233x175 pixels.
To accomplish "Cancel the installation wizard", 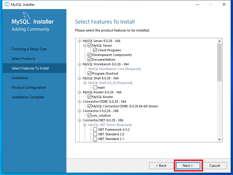I will point(215,165).
